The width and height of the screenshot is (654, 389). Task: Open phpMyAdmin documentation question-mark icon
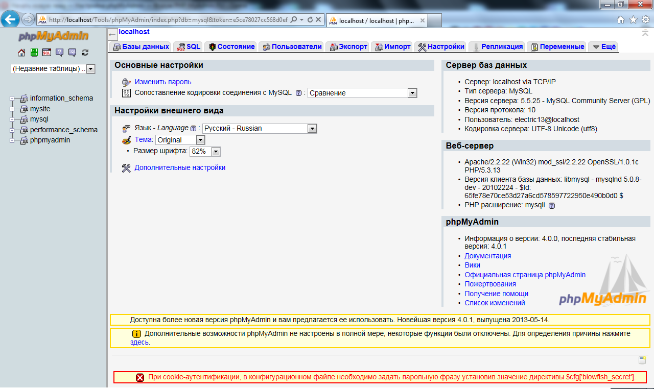[x=59, y=53]
